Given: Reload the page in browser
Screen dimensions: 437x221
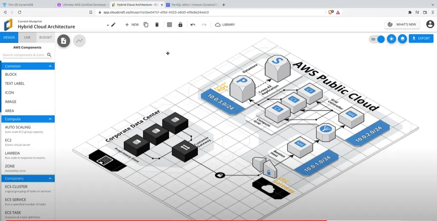Looking at the screenshot, I should [x=20, y=12].
